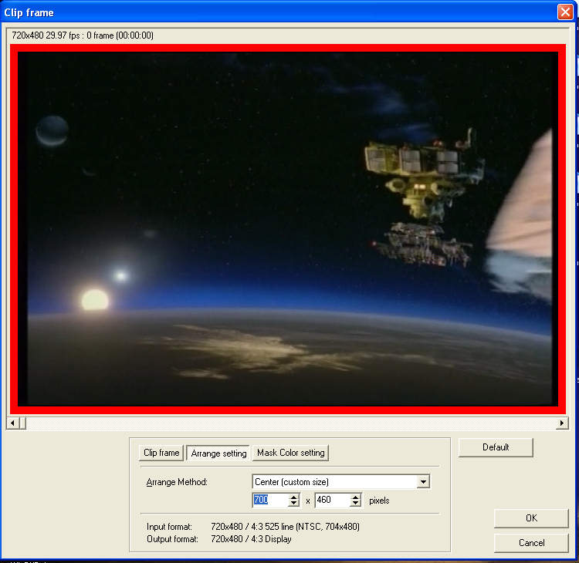Click the frame position slider thumb
The height and width of the screenshot is (563, 579).
tap(22, 423)
